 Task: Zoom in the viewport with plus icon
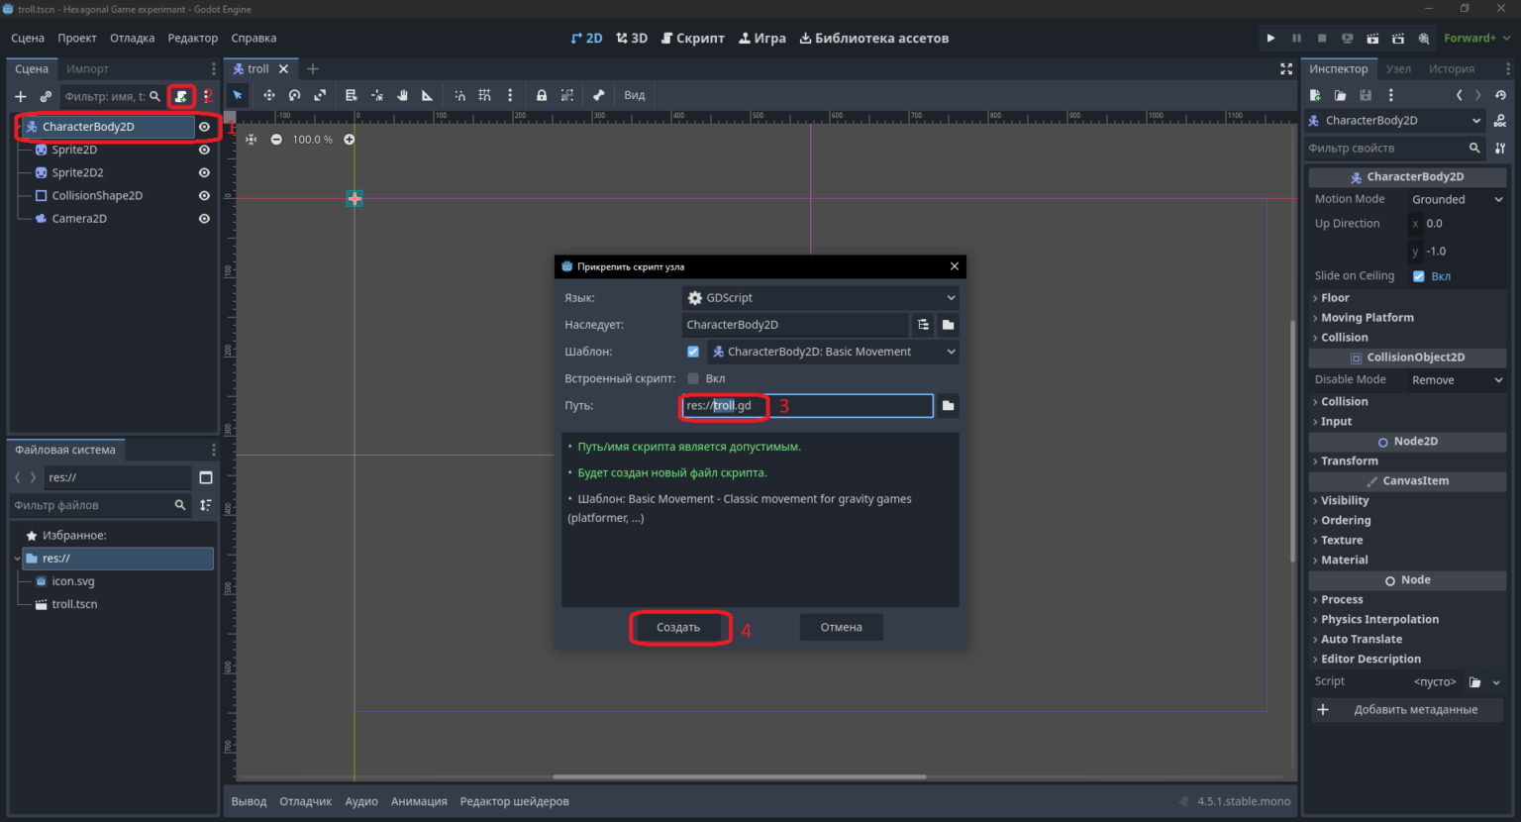click(x=349, y=140)
